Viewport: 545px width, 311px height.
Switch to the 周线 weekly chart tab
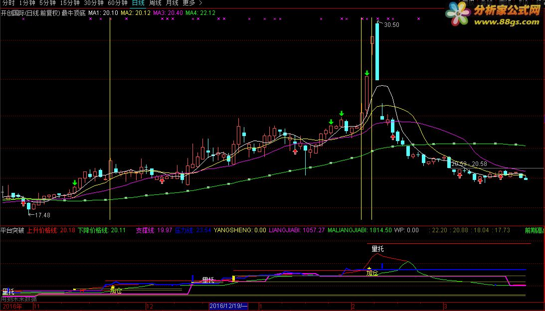[155, 3]
